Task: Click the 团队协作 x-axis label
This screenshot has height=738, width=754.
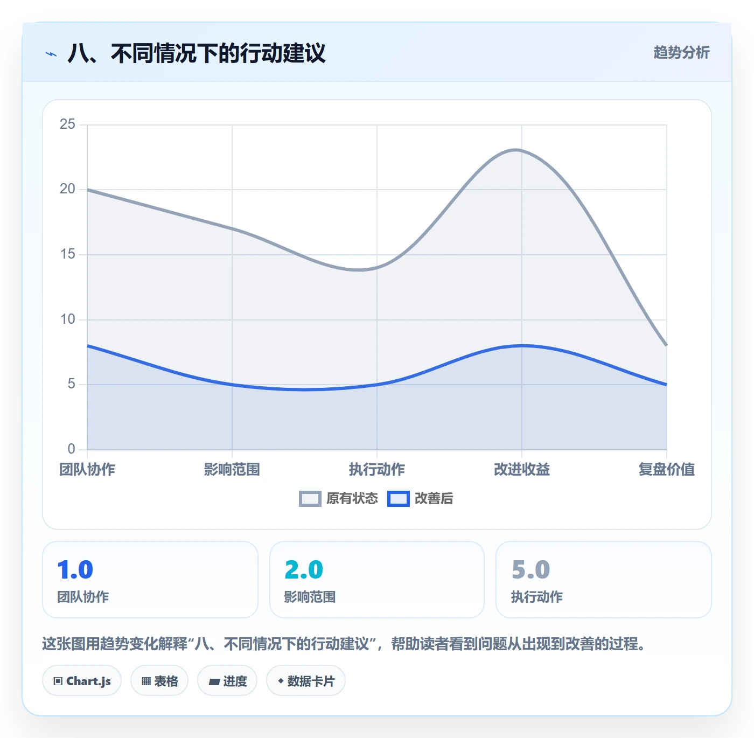Action: 87,469
